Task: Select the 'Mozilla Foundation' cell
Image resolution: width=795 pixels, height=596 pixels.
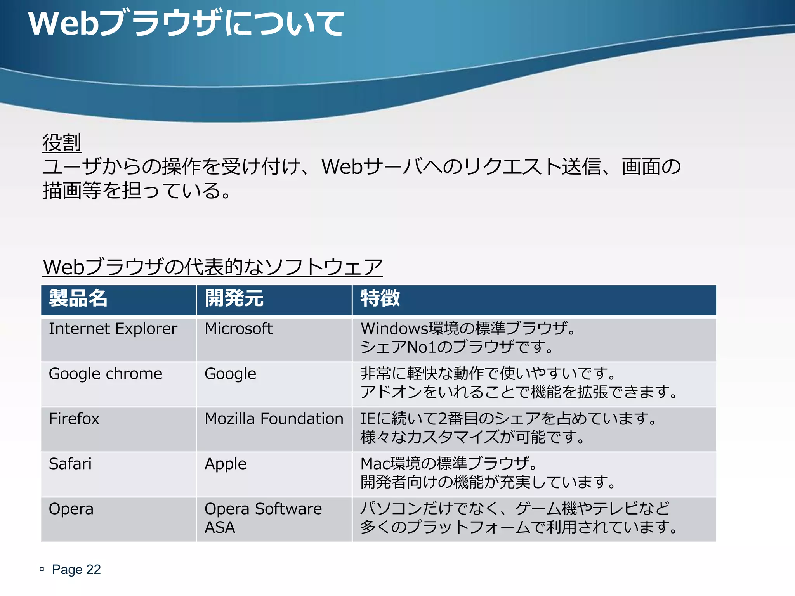Action: point(274,430)
